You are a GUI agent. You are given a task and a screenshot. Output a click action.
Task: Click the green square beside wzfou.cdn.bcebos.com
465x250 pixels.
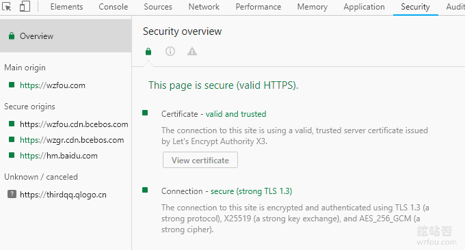(12, 124)
